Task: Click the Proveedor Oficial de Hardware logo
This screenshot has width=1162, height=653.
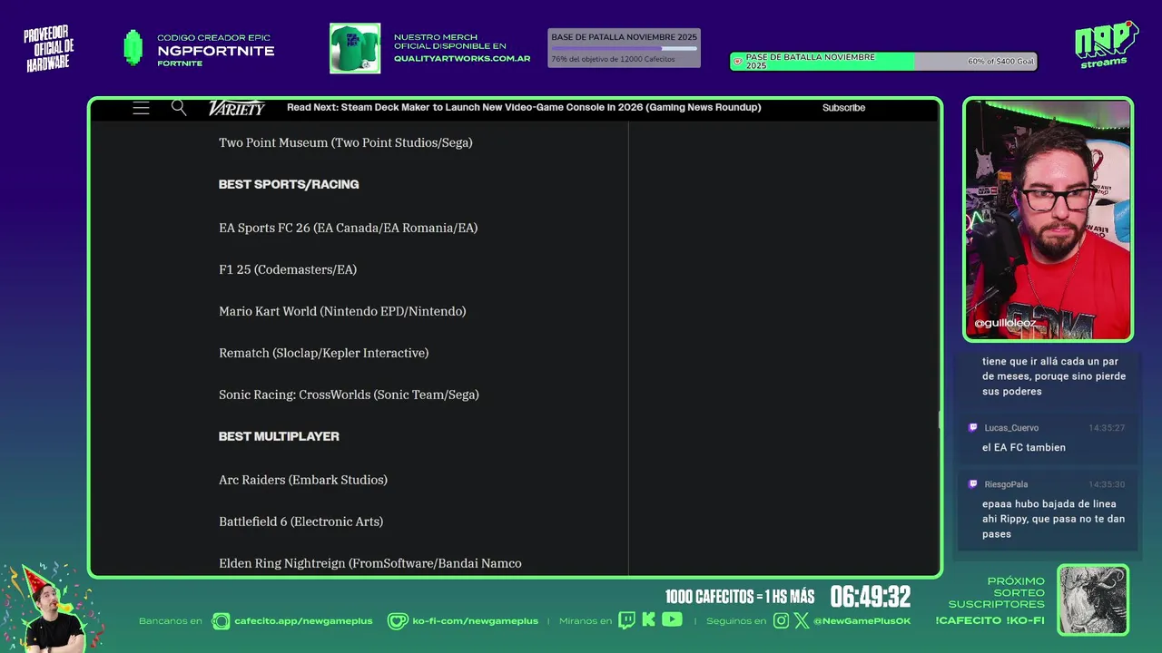Action: pos(49,48)
